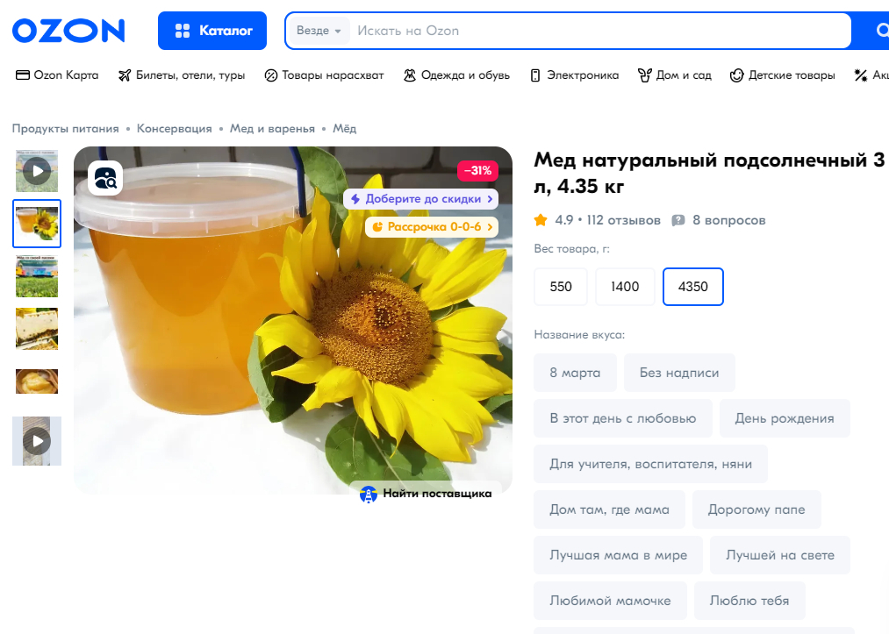
Task: Click Найти поставщика button
Action: tap(427, 494)
